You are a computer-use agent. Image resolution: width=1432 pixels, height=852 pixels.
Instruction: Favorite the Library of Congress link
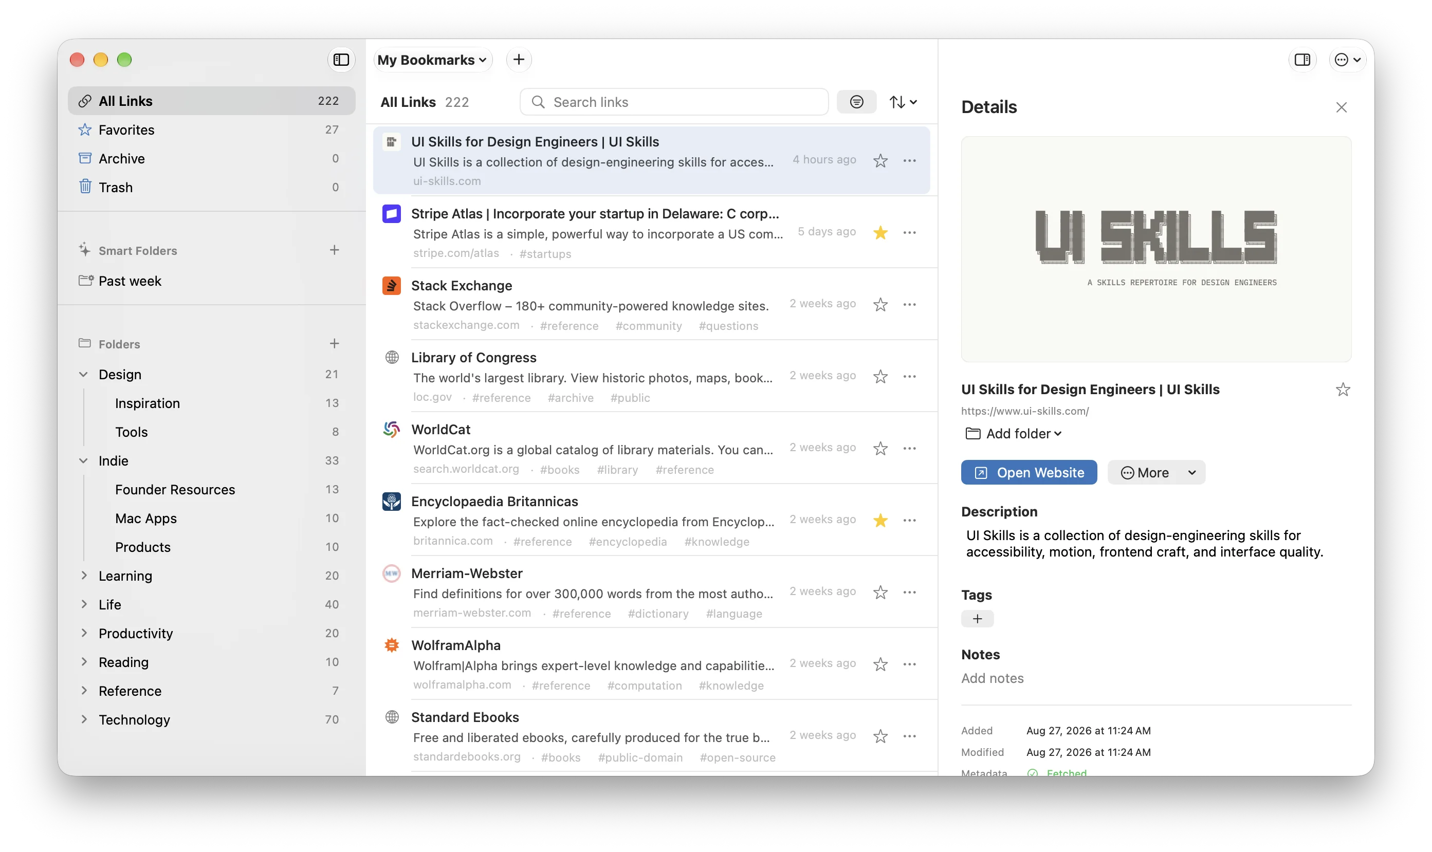(880, 377)
